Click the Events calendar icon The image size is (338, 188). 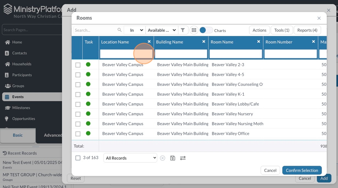tap(7, 97)
